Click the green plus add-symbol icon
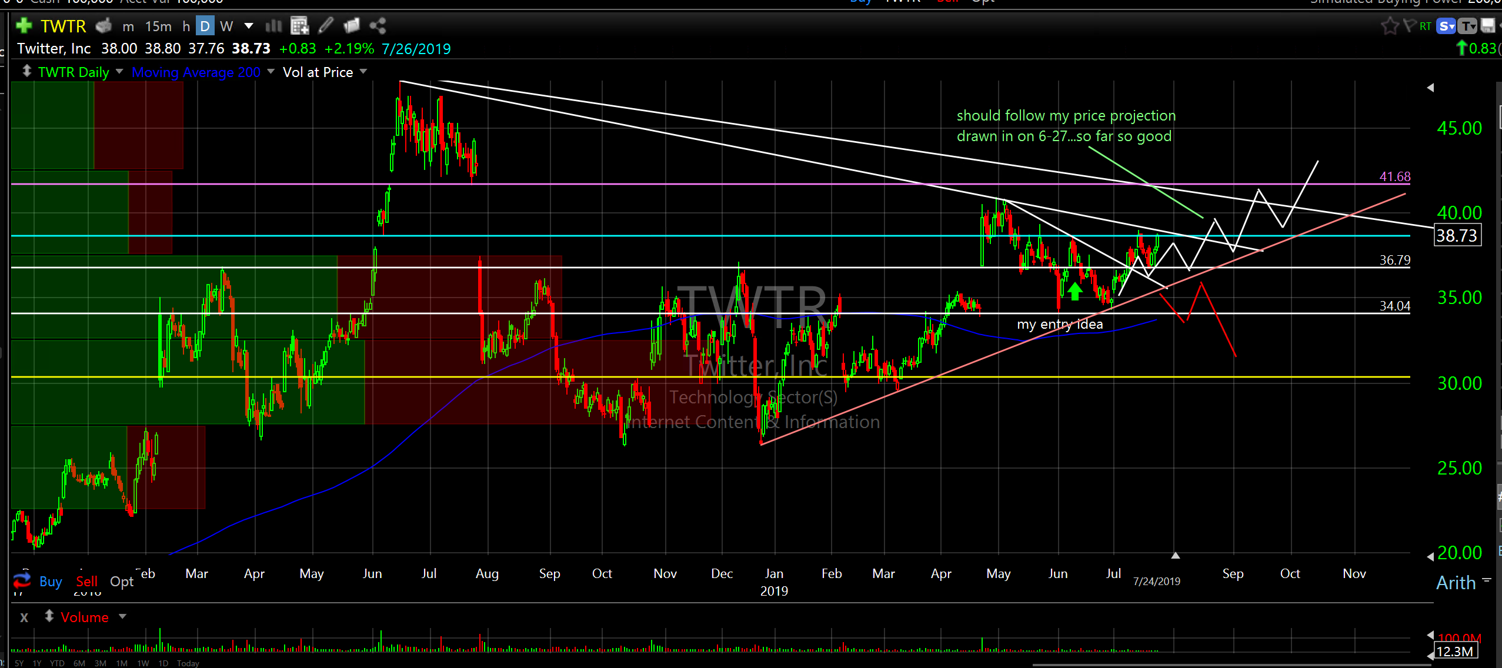The width and height of the screenshot is (1502, 668). [x=24, y=26]
